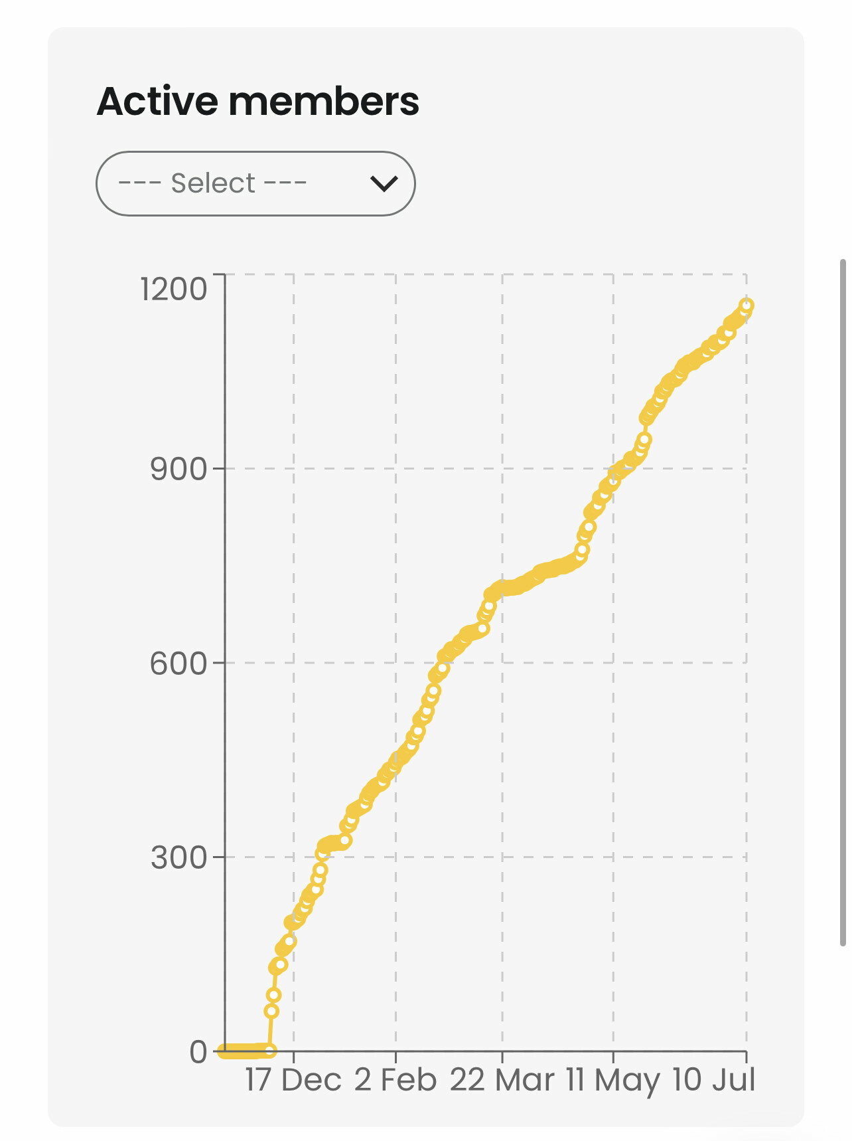
Task: Click the vertical scrollbar on the right edge
Action: 843,601
